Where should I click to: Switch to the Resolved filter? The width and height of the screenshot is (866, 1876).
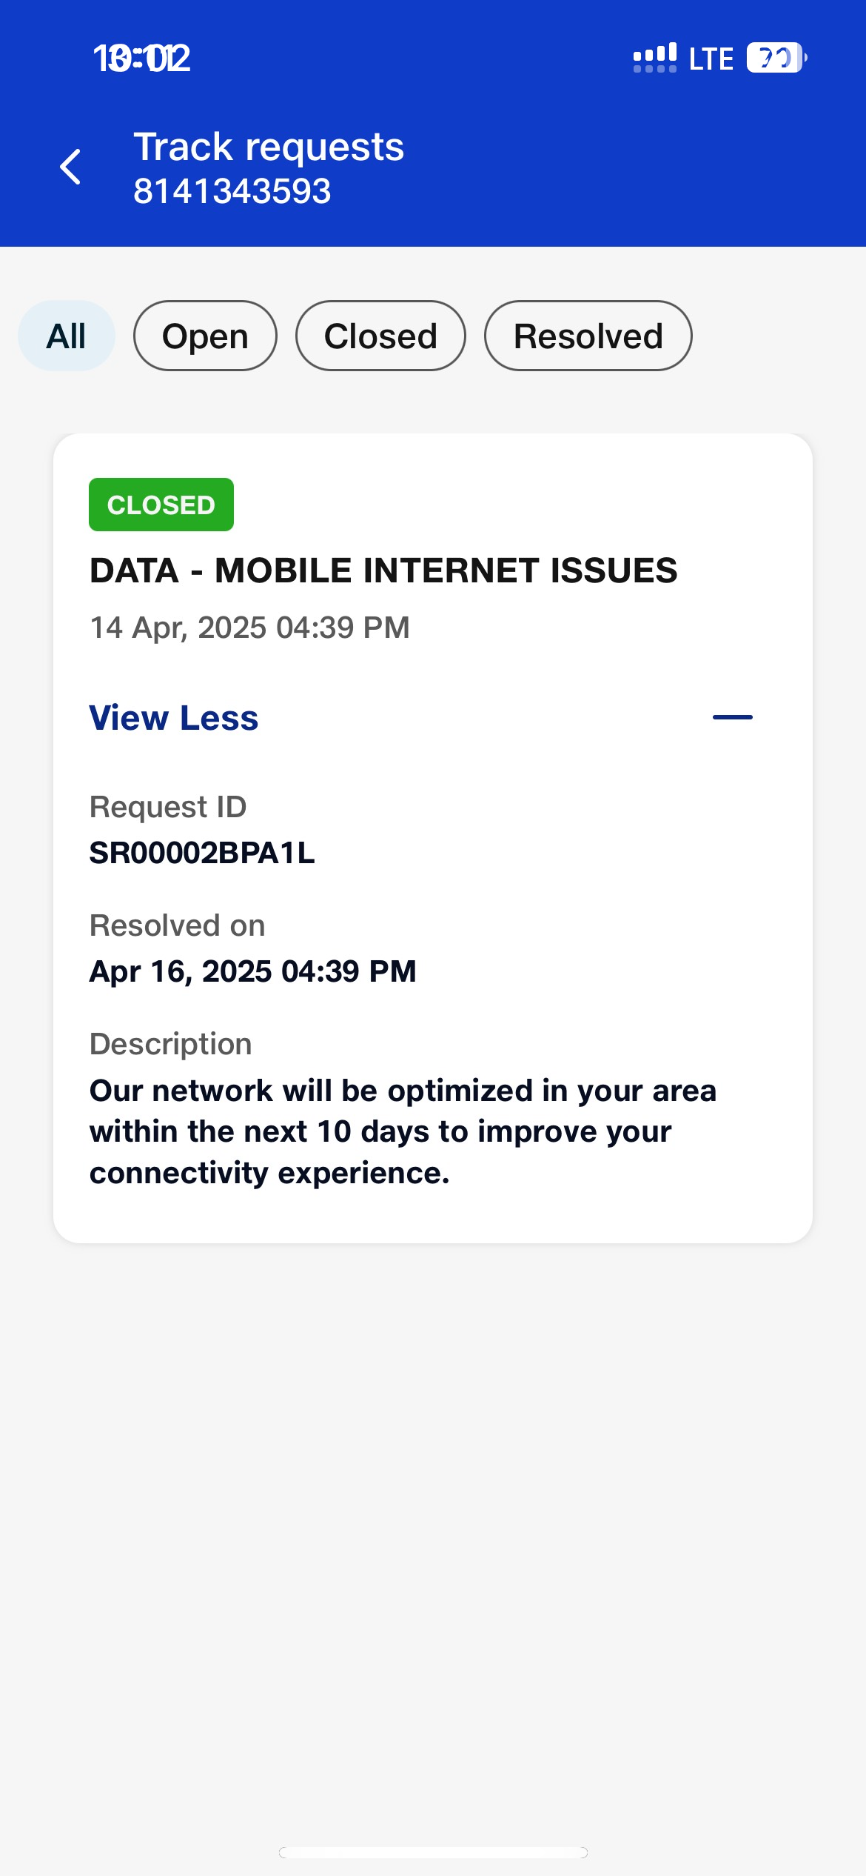(588, 336)
